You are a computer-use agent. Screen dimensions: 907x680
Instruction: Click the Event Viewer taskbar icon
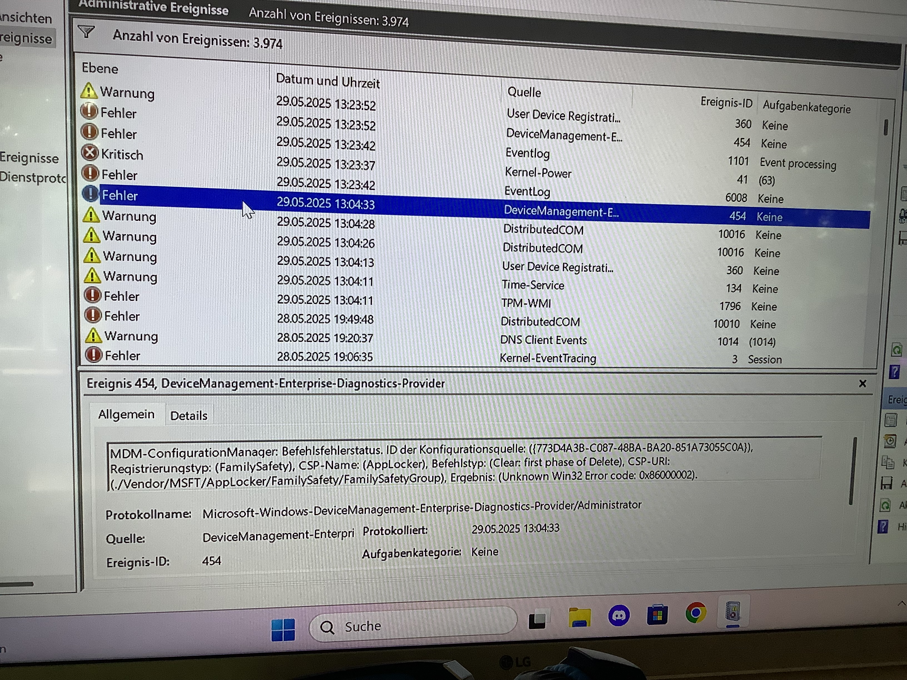pyautogui.click(x=733, y=612)
